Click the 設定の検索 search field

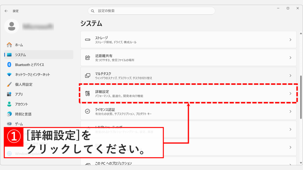point(151,11)
